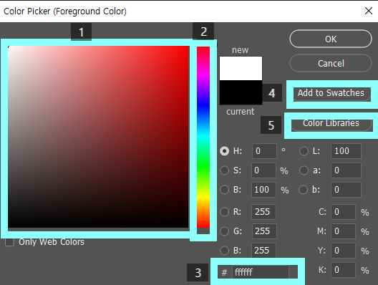378x285 pixels.
Task: Click the hex color input field
Action: [x=261, y=272]
